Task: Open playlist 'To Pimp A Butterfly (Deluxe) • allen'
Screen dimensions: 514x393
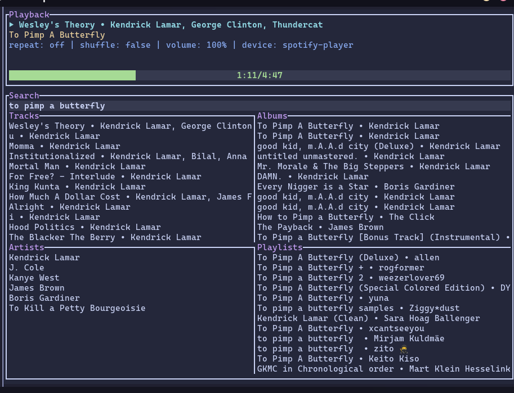Action: coord(348,258)
